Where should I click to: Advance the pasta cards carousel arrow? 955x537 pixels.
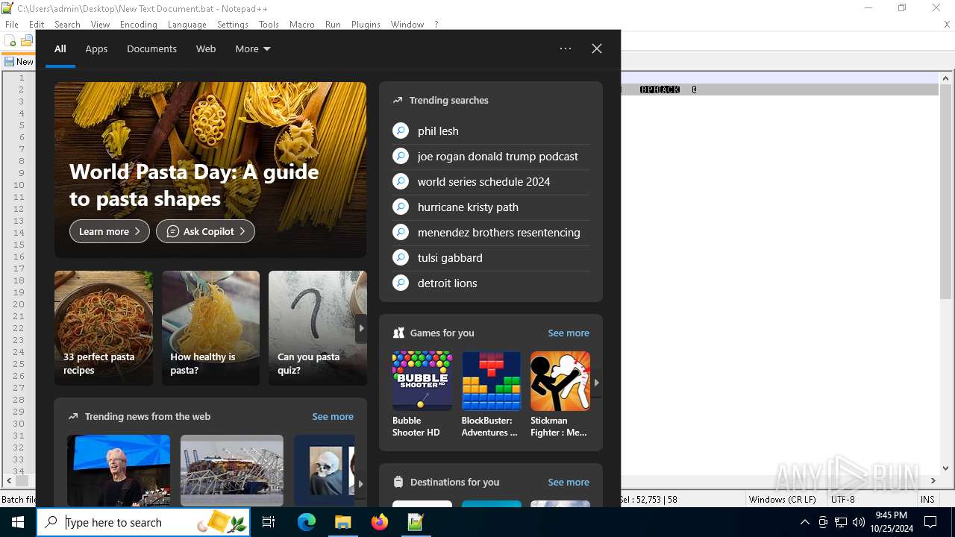click(x=361, y=328)
